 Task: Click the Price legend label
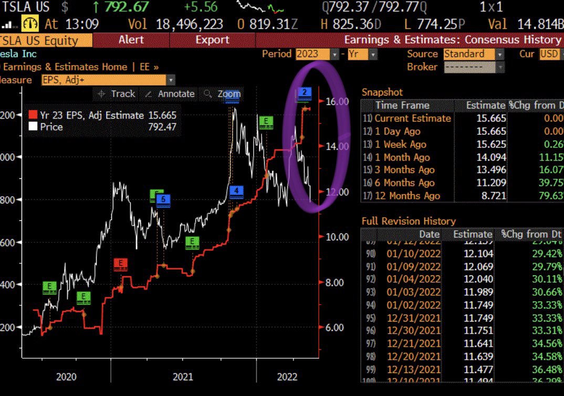(51, 126)
